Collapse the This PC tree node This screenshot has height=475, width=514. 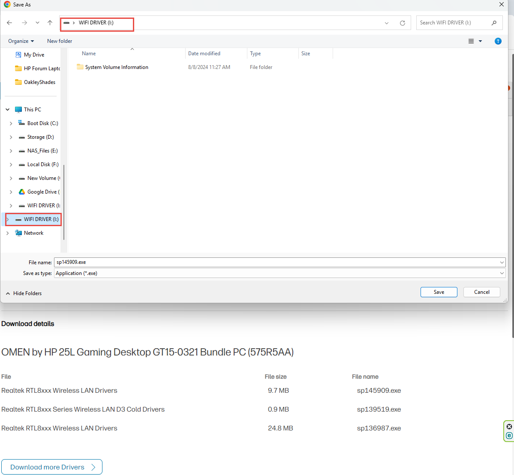(x=8, y=109)
